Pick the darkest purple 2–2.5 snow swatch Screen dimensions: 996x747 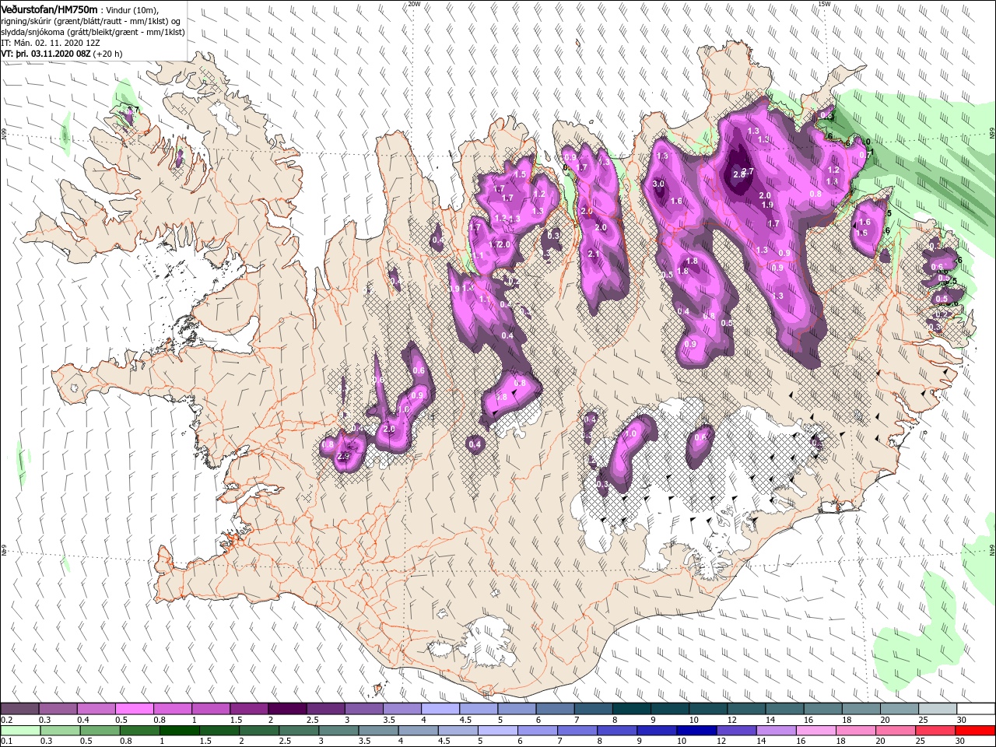(287, 709)
